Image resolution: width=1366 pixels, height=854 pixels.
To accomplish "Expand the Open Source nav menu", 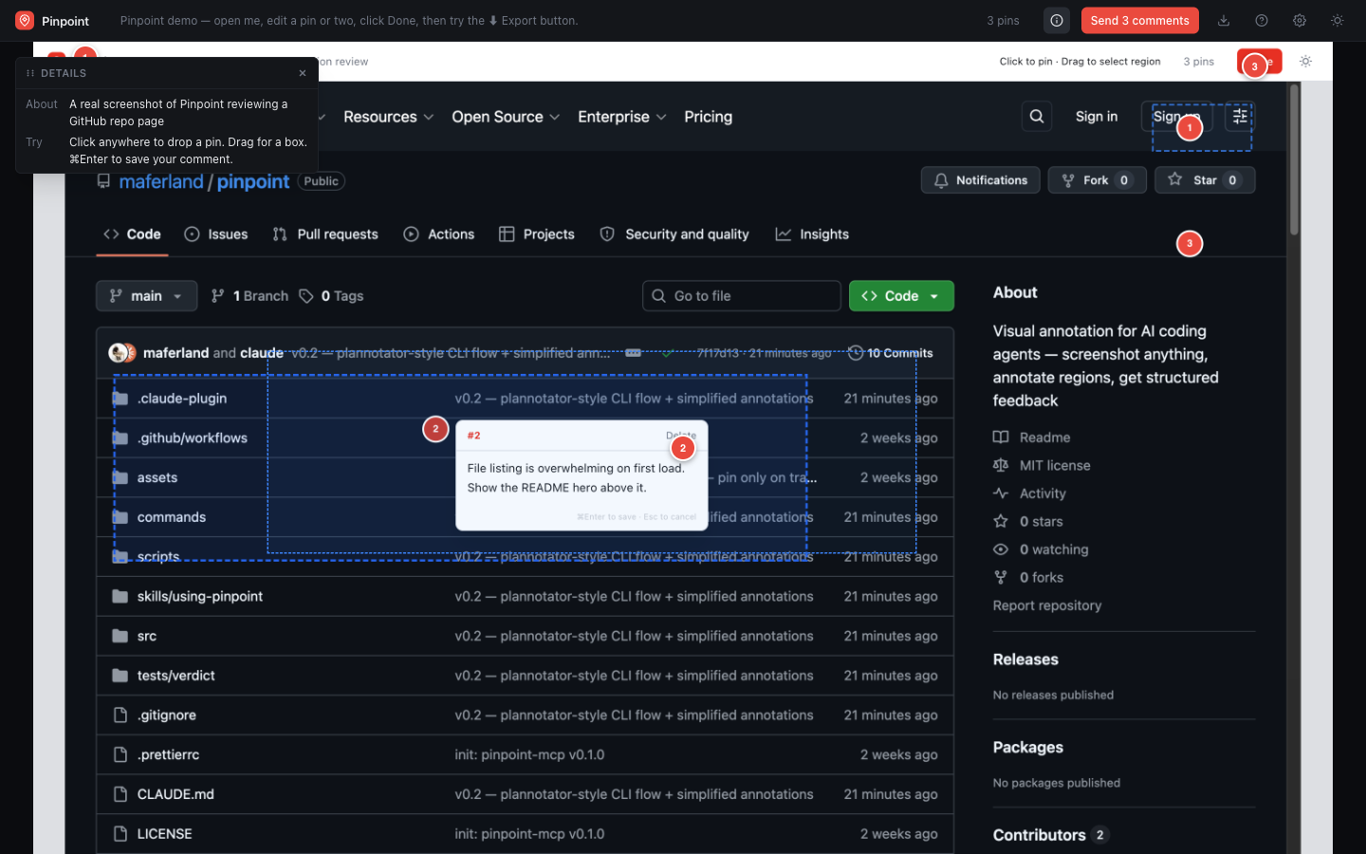I will 506,117.
